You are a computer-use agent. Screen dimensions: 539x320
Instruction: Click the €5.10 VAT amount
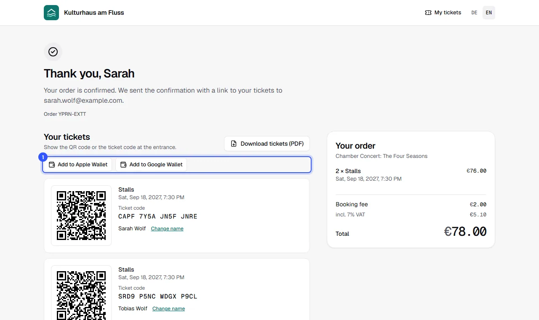pyautogui.click(x=478, y=215)
